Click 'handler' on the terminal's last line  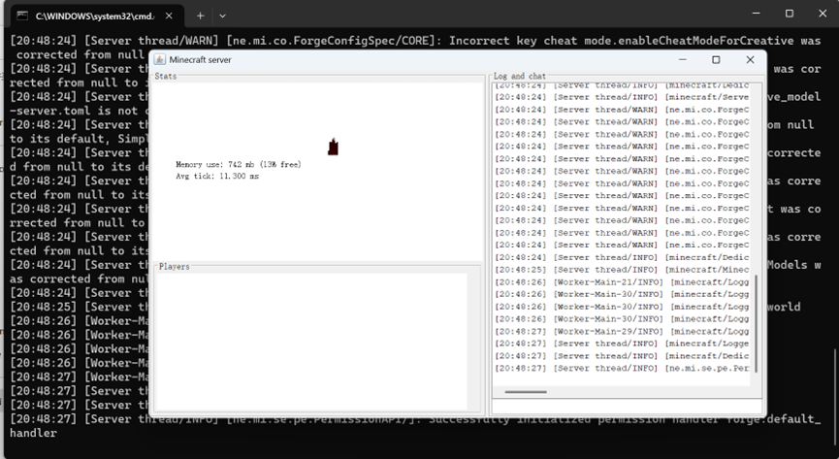(x=33, y=433)
